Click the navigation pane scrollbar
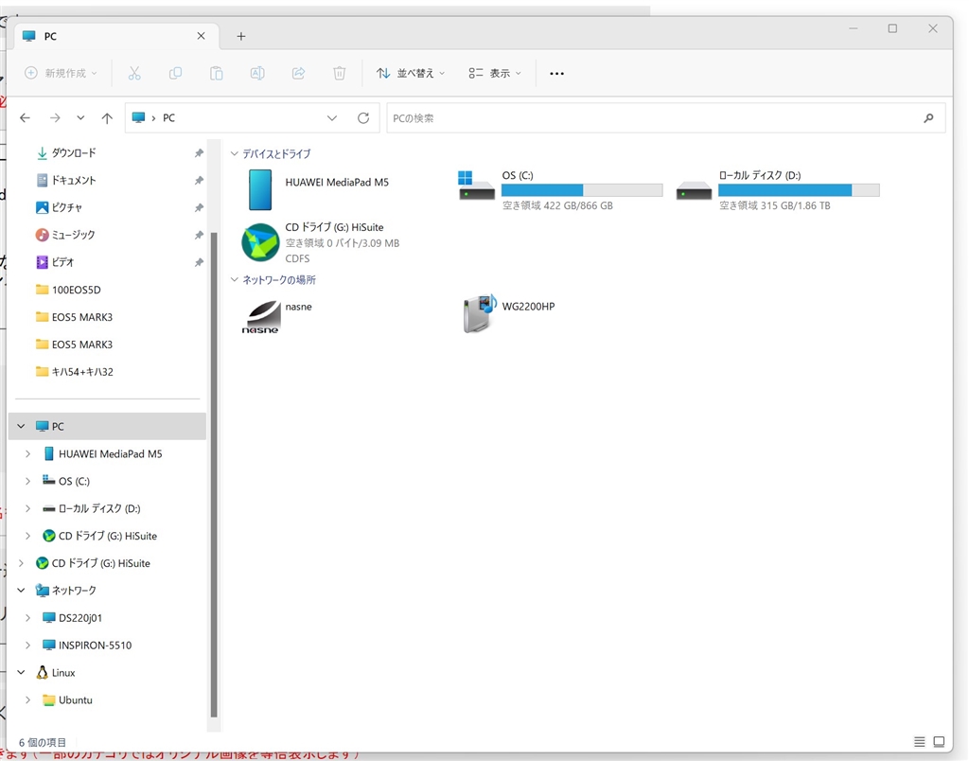The height and width of the screenshot is (761, 969). [214, 474]
